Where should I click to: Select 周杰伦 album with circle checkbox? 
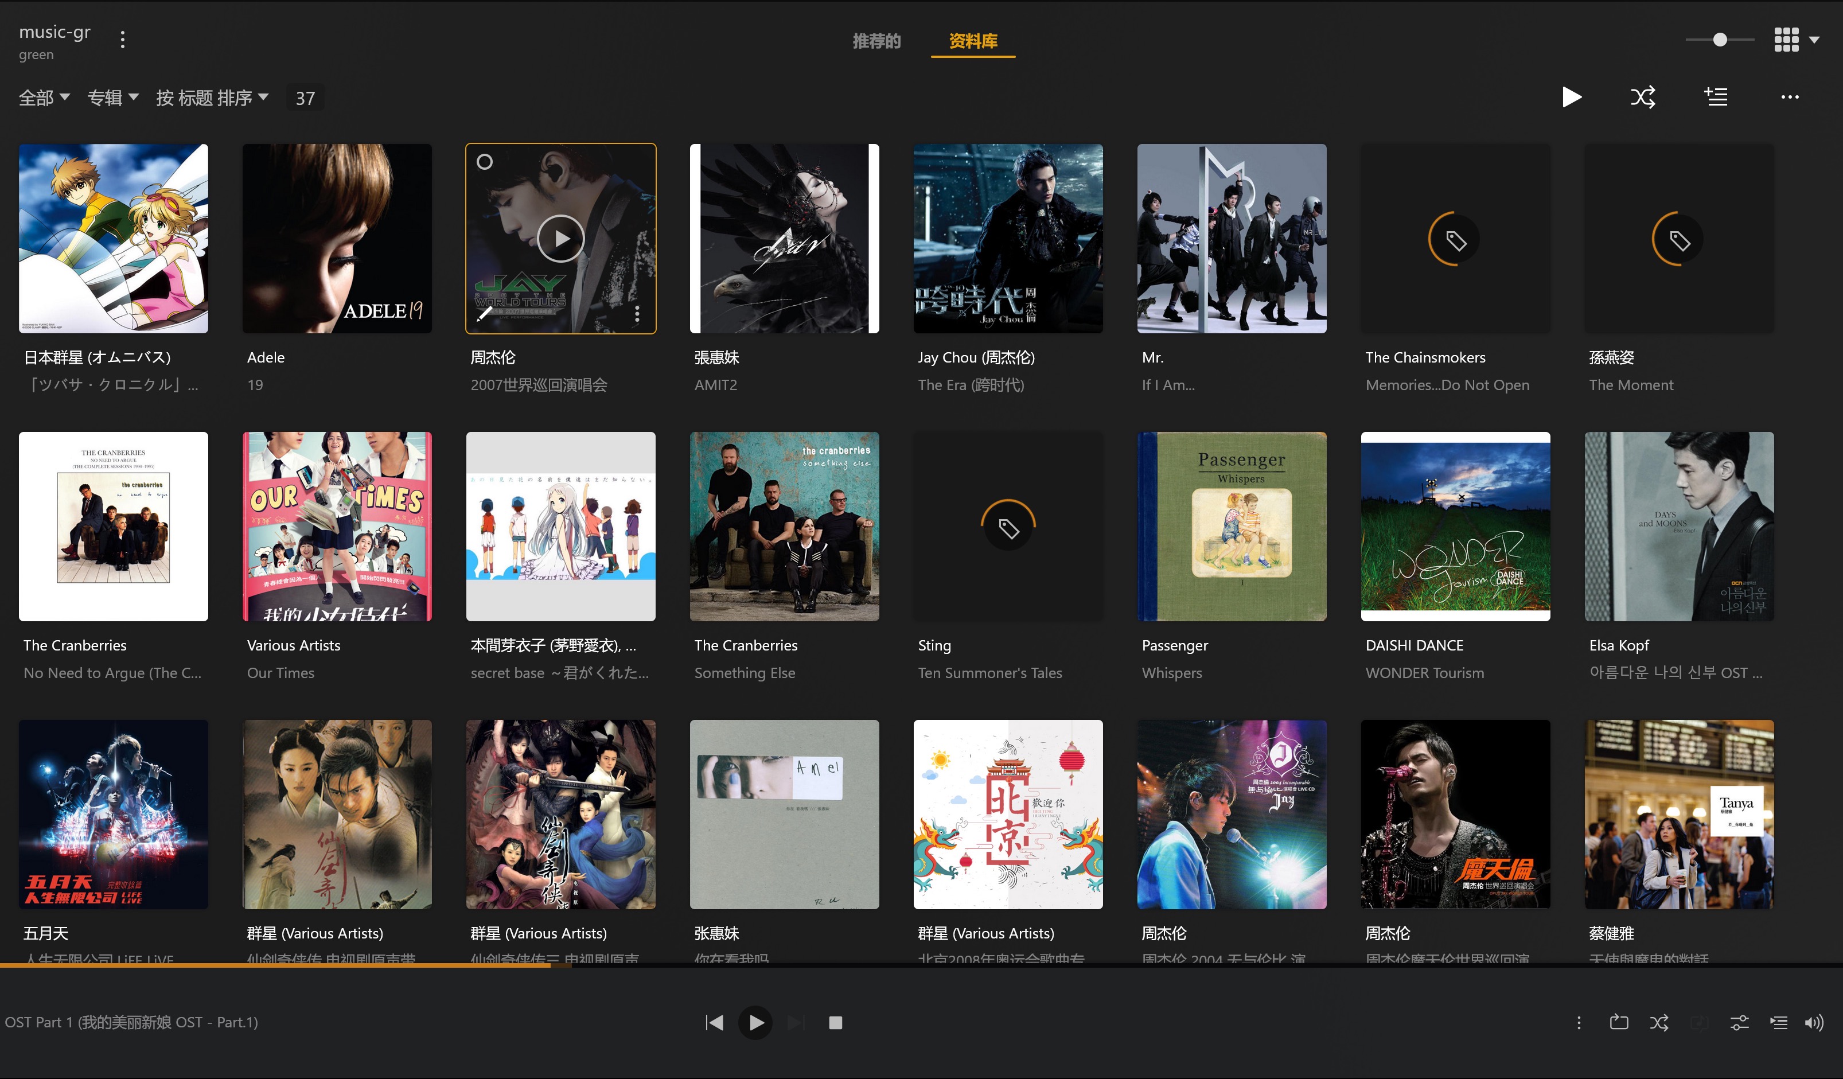click(484, 162)
